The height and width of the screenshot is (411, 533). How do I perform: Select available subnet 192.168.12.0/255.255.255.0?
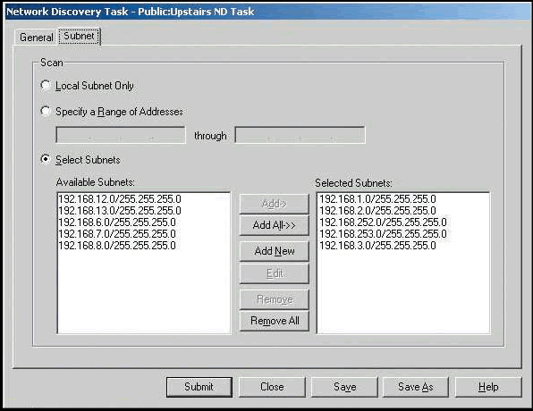[120, 199]
